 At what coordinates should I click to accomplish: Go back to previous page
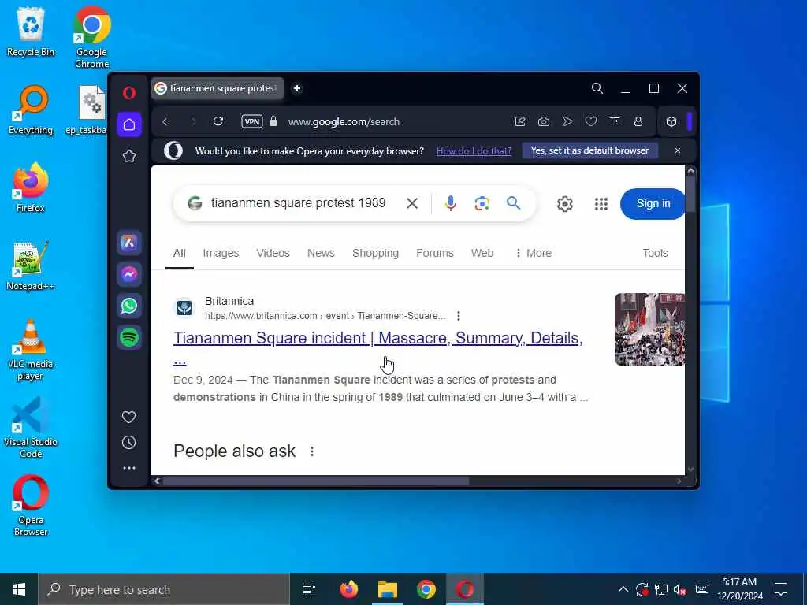(165, 121)
